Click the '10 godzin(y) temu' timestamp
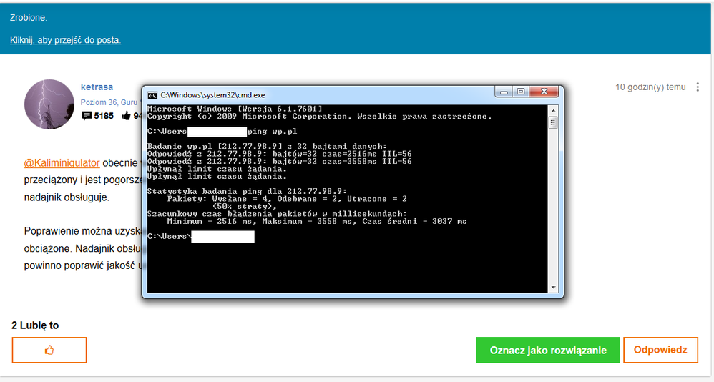714x382 pixels. pos(650,87)
